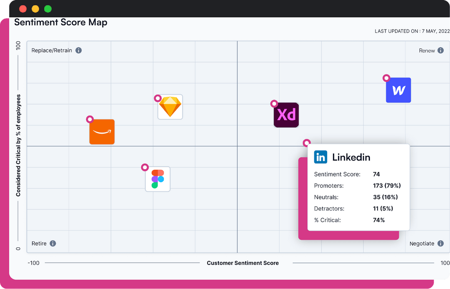Click the Linkedin title in tooltip
This screenshot has height=289, width=450.
click(x=351, y=157)
